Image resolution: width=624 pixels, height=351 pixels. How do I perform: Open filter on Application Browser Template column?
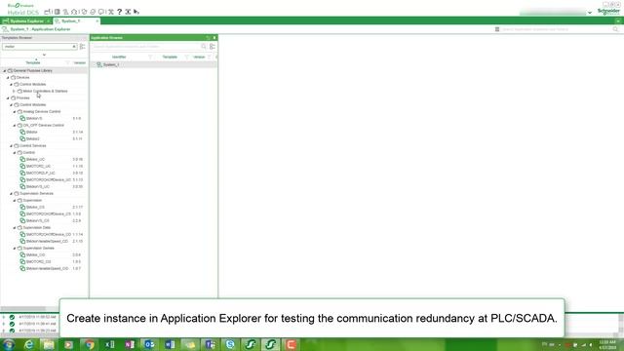(x=186, y=57)
